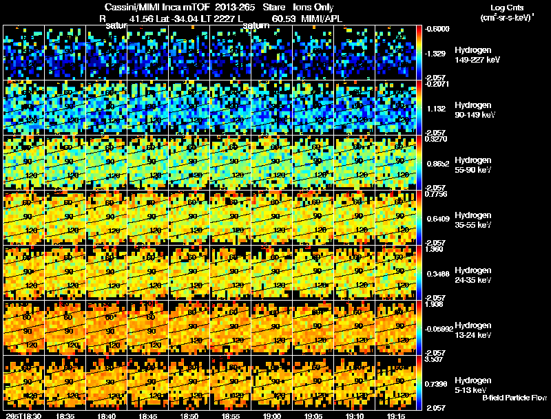This screenshot has width=551, height=419.
Task: Click the 'Lat -34.04' header value
Action: tap(177, 19)
